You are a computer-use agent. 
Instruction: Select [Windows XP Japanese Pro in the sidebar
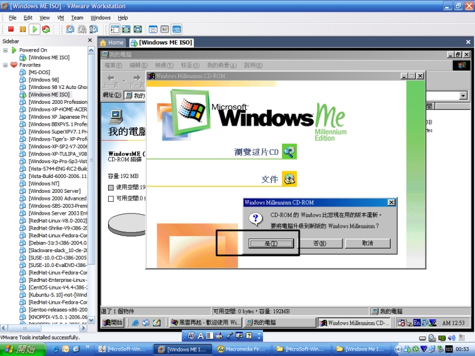pos(58,117)
